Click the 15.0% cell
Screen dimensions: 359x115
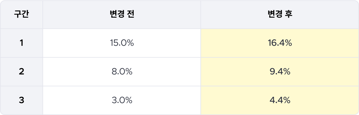[122, 43]
